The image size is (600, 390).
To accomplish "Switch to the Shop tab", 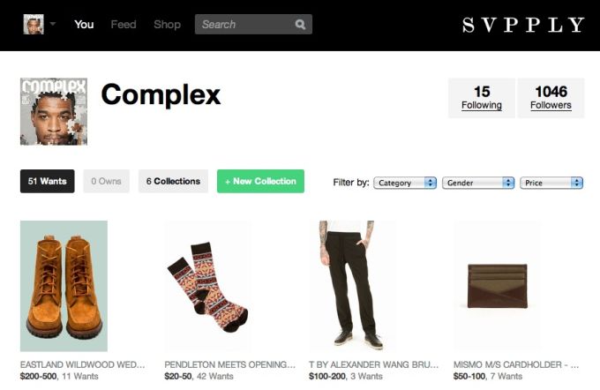I will coord(167,25).
